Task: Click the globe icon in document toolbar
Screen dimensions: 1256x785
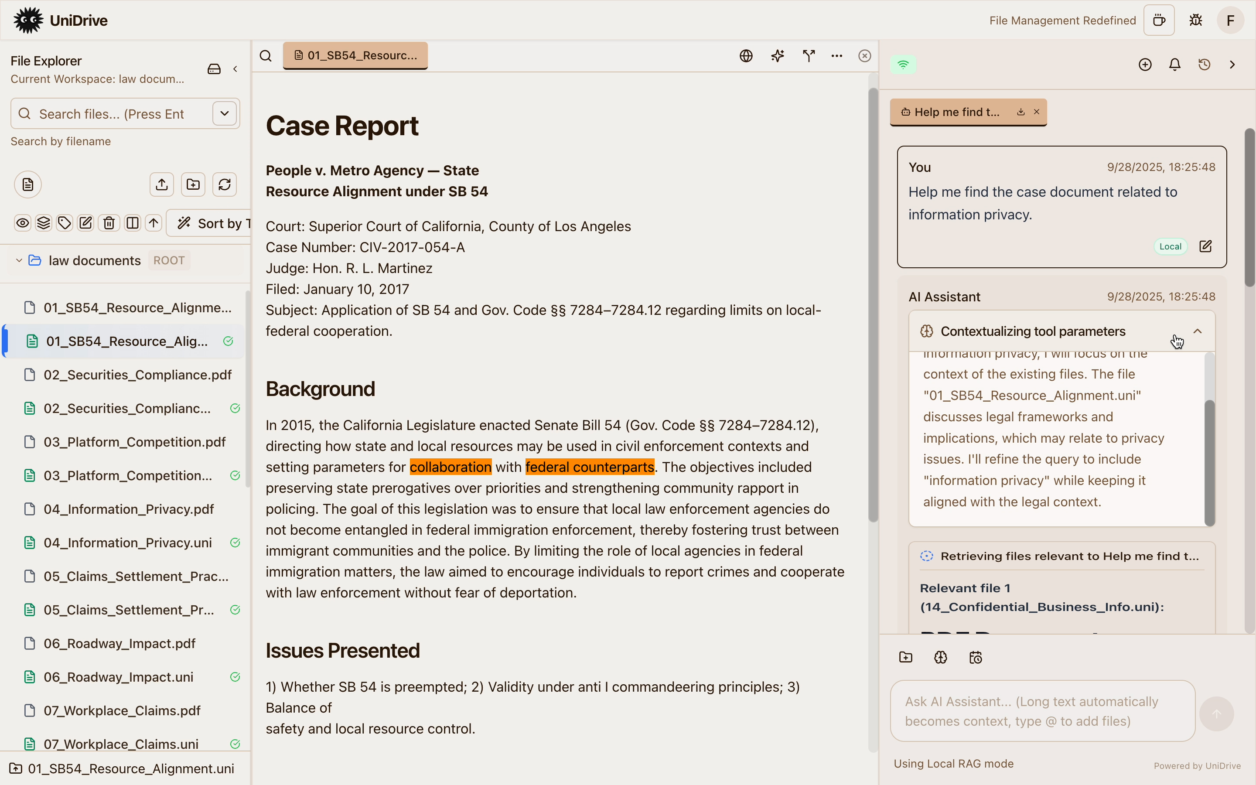Action: pos(746,55)
